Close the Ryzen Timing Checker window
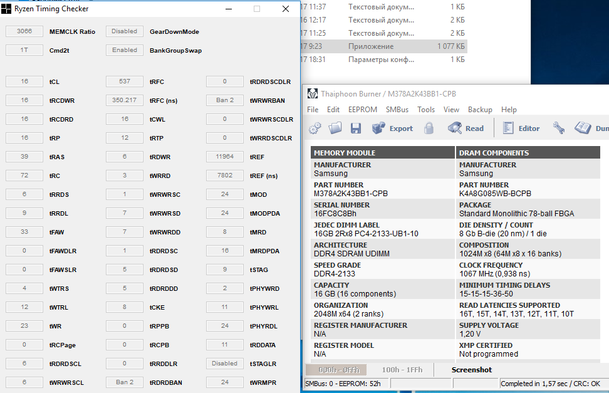609x393 pixels. (x=286, y=9)
